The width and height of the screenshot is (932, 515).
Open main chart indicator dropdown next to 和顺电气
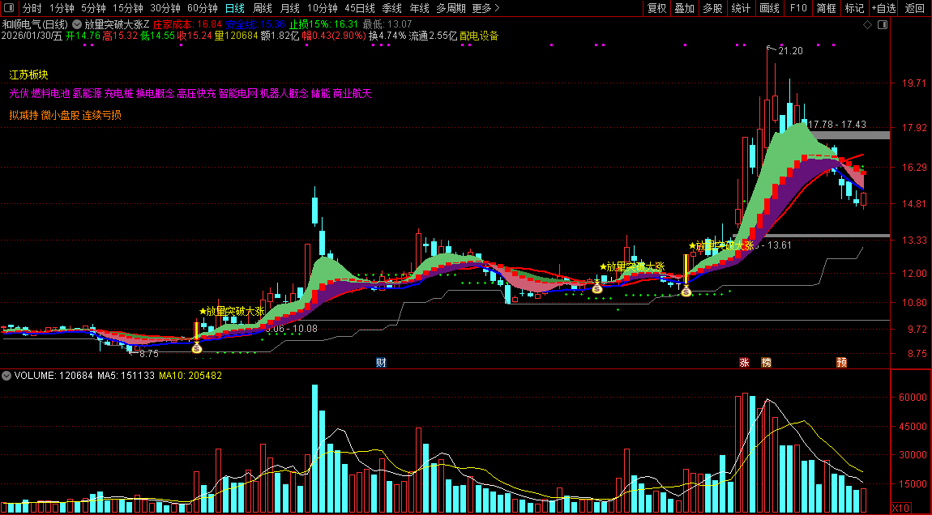pyautogui.click(x=76, y=25)
